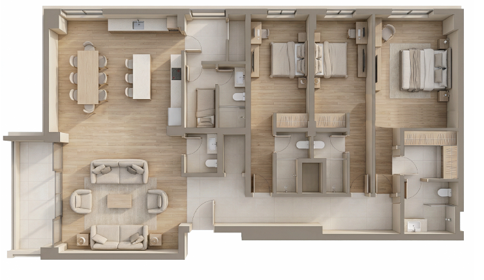The width and height of the screenshot is (484, 280).
Task: Select the lower sofa in the living room
Action: tap(119, 236)
